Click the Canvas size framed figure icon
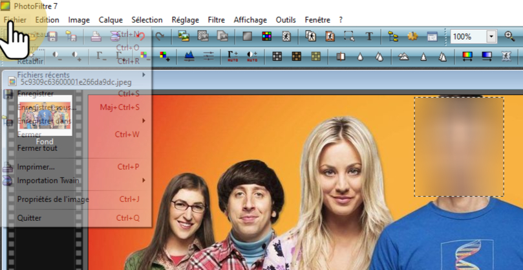The image size is (523, 270). (x=330, y=36)
